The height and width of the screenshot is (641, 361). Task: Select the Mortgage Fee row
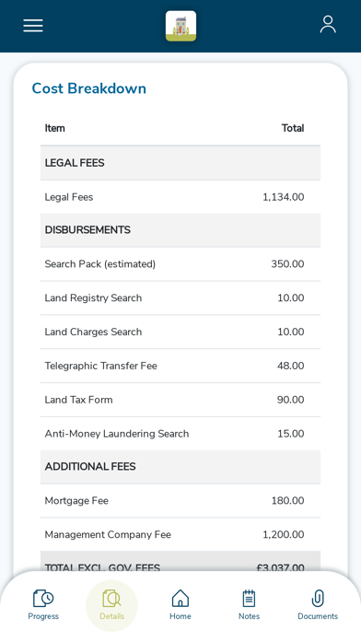point(180,501)
